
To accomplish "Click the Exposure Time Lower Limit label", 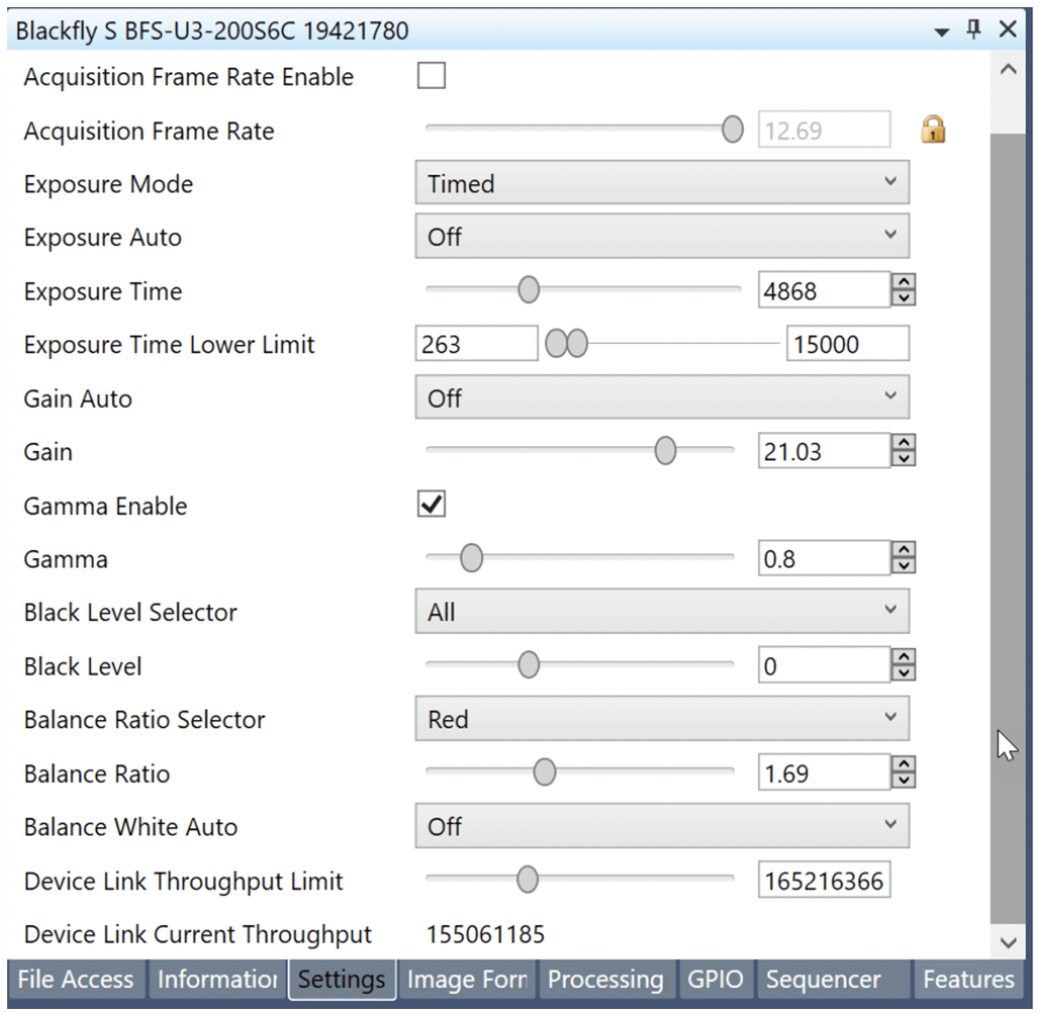I will (169, 344).
